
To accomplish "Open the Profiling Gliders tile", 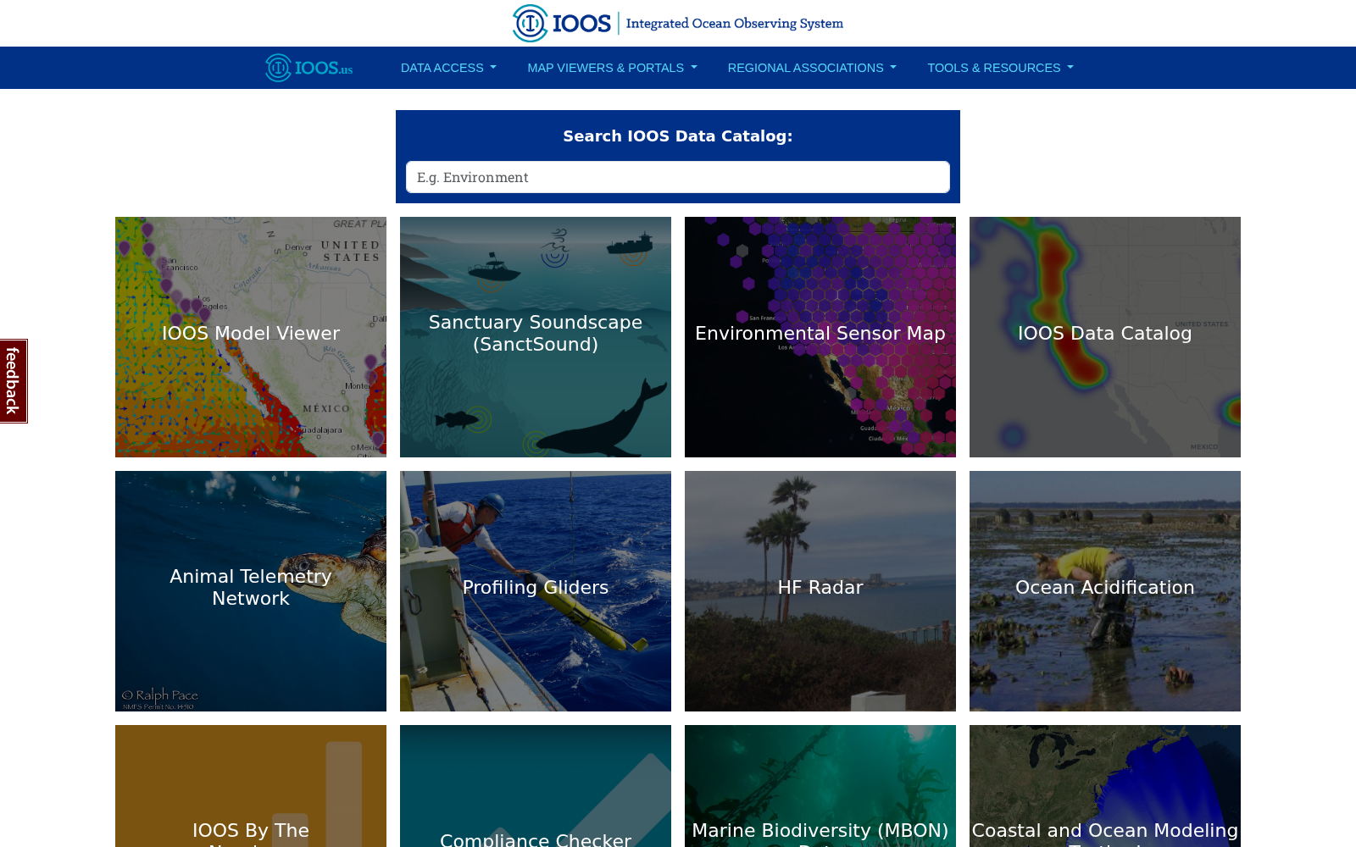I will (x=536, y=591).
